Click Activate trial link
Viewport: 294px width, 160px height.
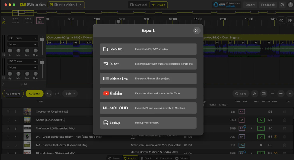(x=231, y=6)
